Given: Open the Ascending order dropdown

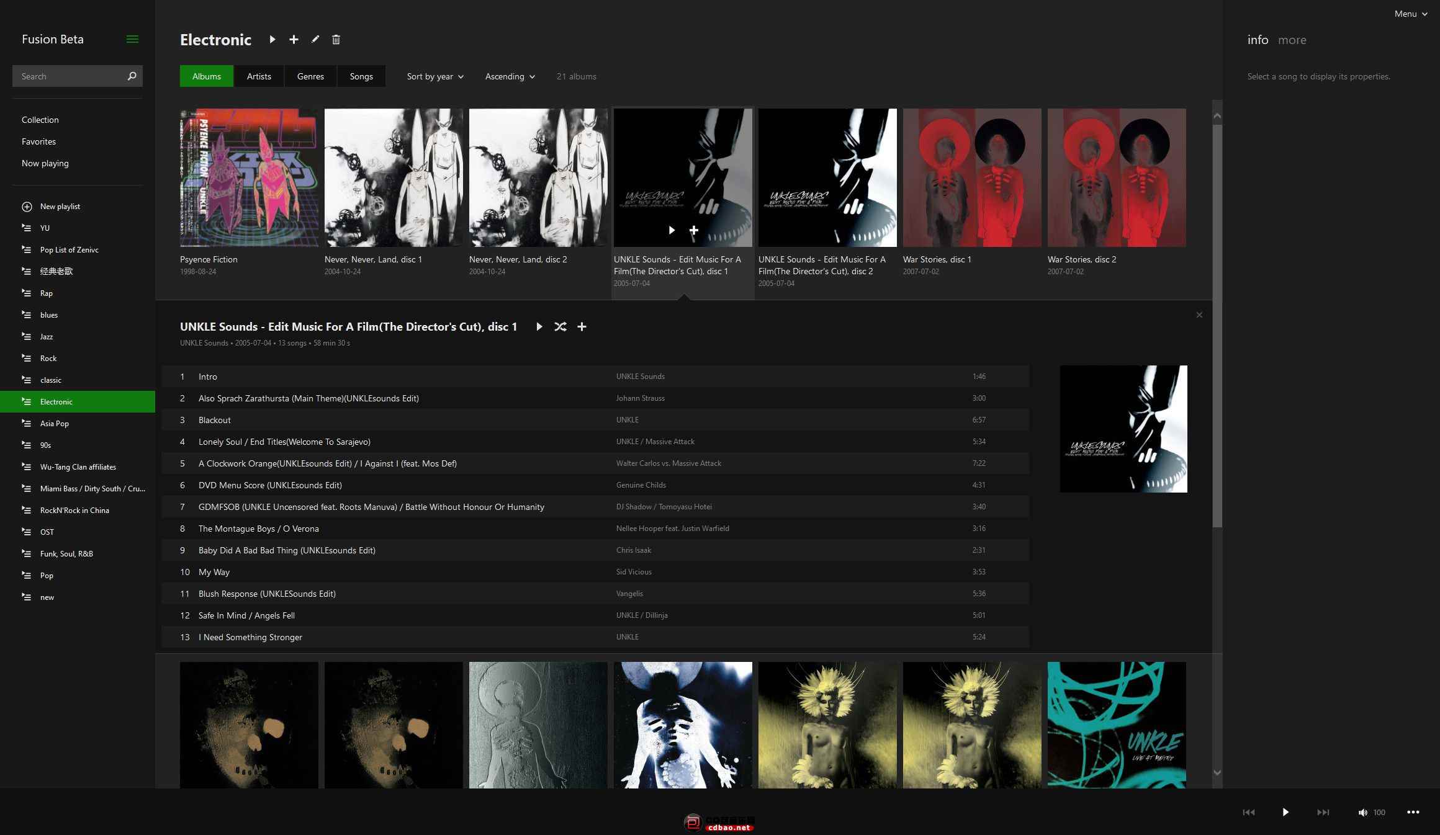Looking at the screenshot, I should coord(510,76).
